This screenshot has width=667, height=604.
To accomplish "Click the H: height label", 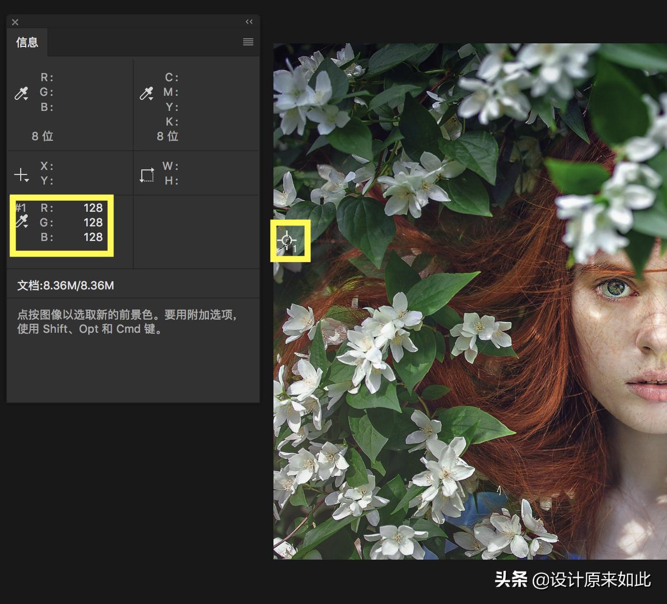I will click(x=172, y=180).
